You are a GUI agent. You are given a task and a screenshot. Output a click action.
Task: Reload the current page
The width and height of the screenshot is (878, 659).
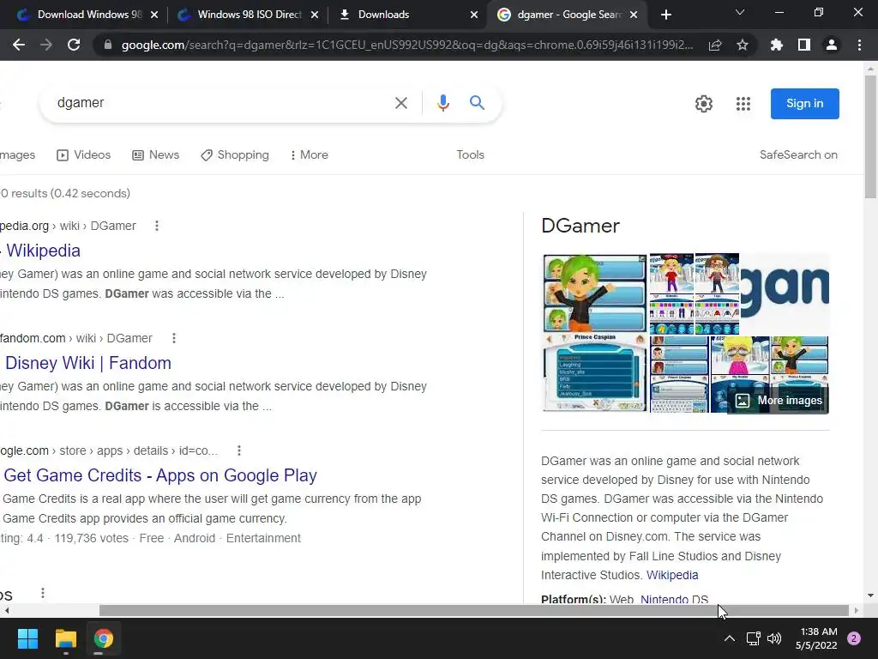(x=74, y=45)
